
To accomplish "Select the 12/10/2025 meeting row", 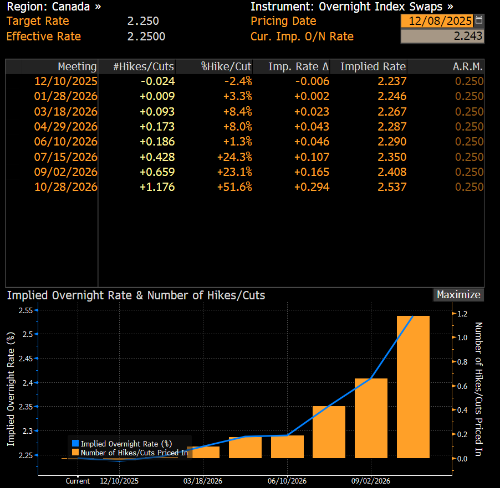I will (66, 81).
